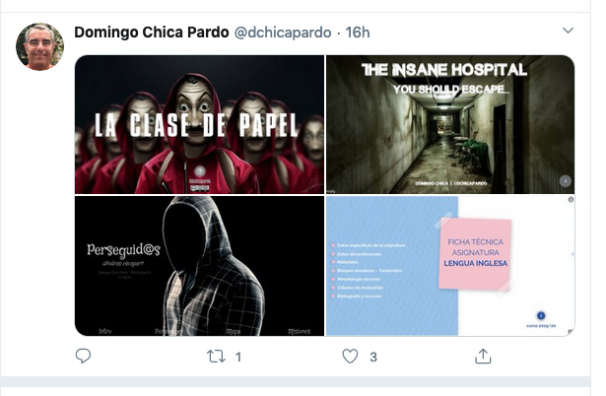The height and width of the screenshot is (396, 606).
Task: Click next arrow icon on Insane Hospital image
Action: click(x=566, y=181)
